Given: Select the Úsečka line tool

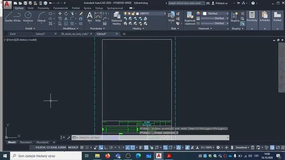Looking at the screenshot, I should 8,17.
